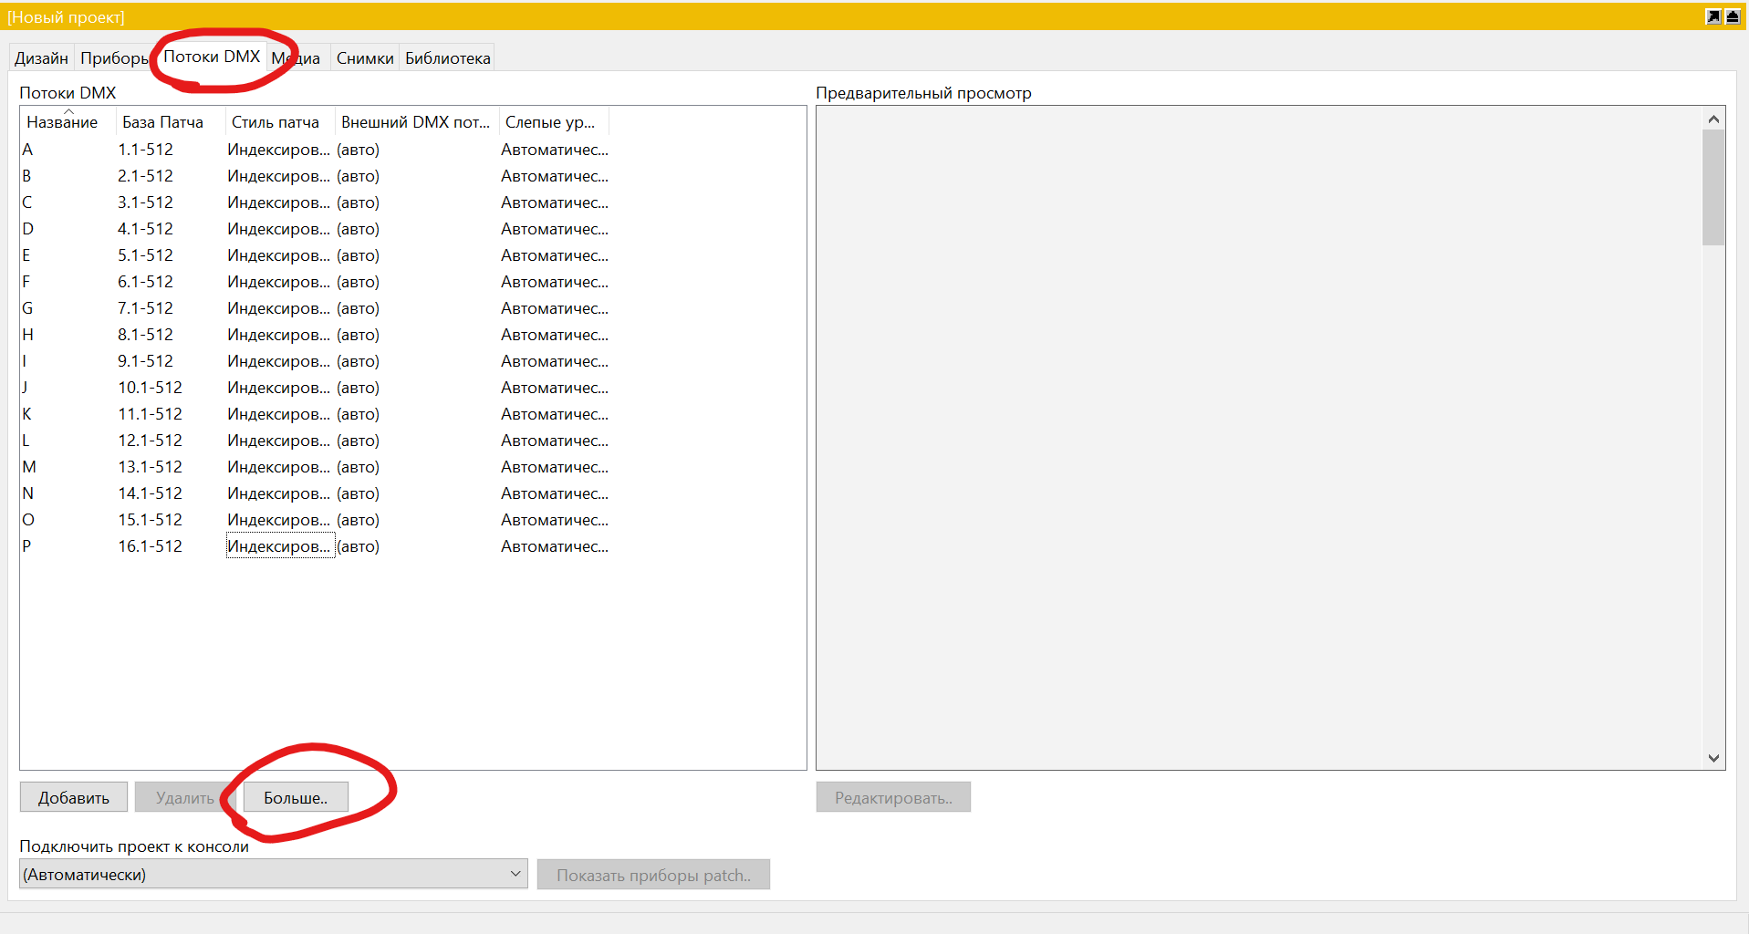Select DMX stream row A
Image resolution: width=1749 pixels, height=934 pixels.
click(x=315, y=150)
